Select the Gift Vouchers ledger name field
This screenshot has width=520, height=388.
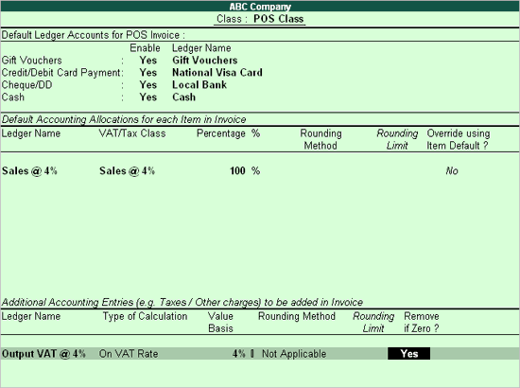[x=204, y=60]
